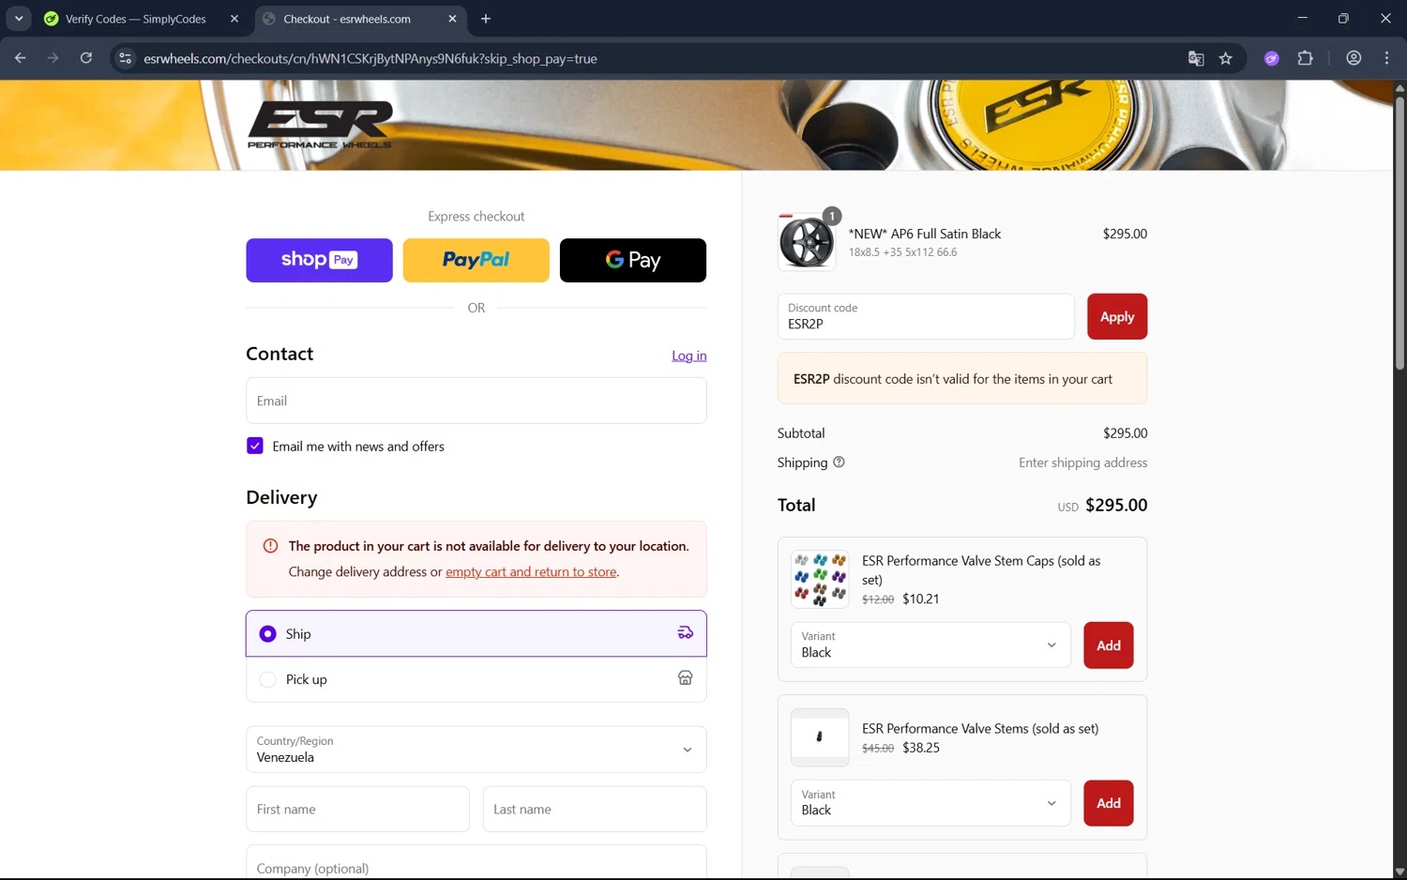Click the 'Express checkout' heading text
Viewport: 1407px width, 880px height.
coord(477,216)
